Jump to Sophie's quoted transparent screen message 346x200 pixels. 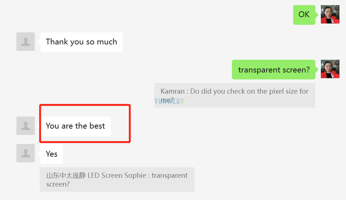tap(117, 180)
